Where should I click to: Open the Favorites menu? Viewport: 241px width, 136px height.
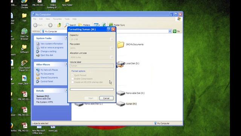57,19
